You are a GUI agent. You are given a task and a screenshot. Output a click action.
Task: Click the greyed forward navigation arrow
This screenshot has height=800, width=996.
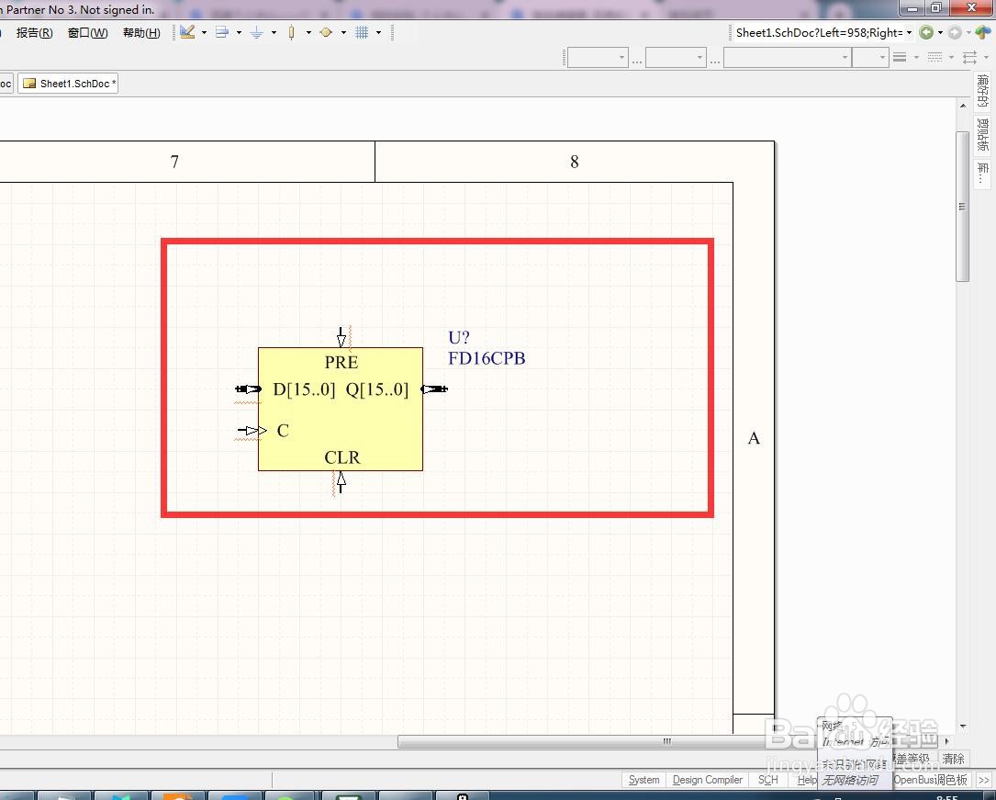click(x=954, y=32)
